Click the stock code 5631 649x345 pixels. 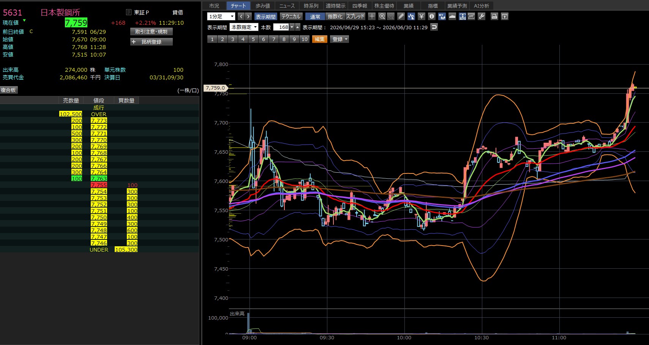point(13,13)
